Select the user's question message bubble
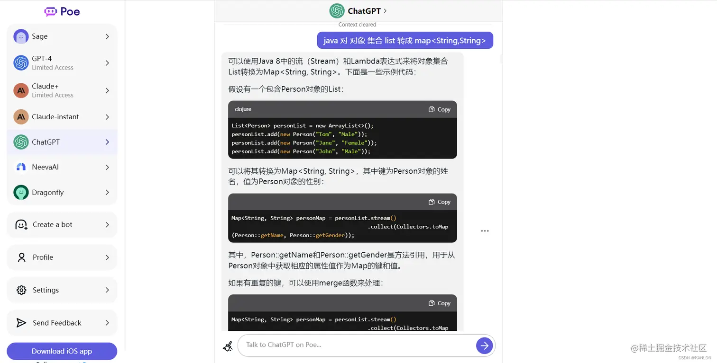This screenshot has width=717, height=363. 405,40
